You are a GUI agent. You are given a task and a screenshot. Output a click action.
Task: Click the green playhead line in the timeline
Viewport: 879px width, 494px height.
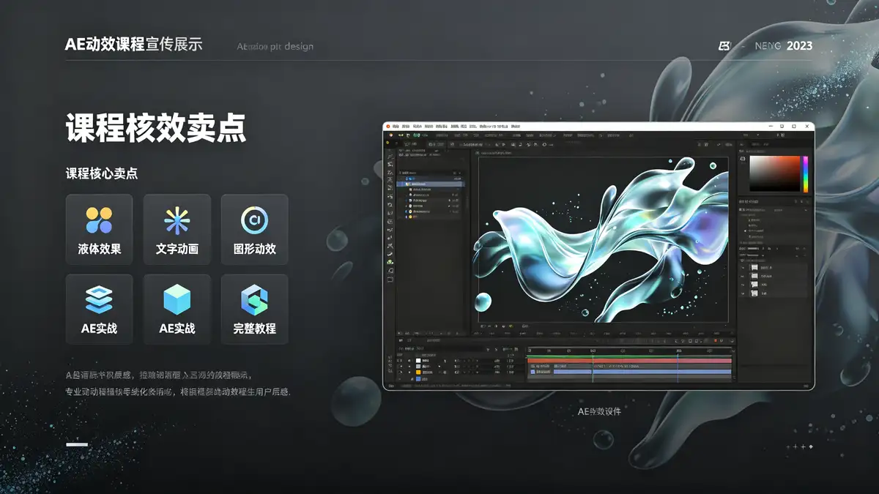click(593, 368)
